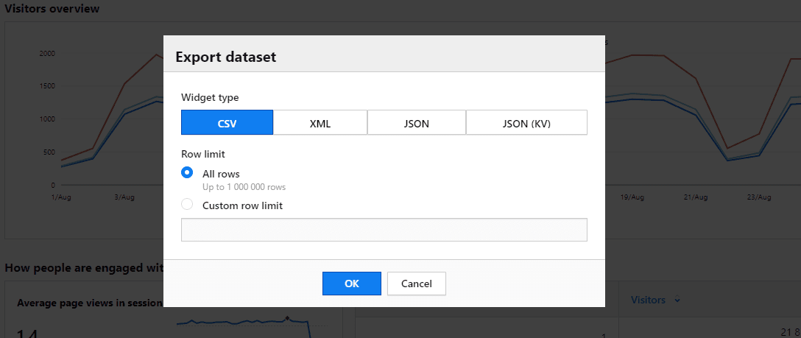Screen dimensions: 801x338
Task: Focus the custom row limit text field
Action: (384, 230)
